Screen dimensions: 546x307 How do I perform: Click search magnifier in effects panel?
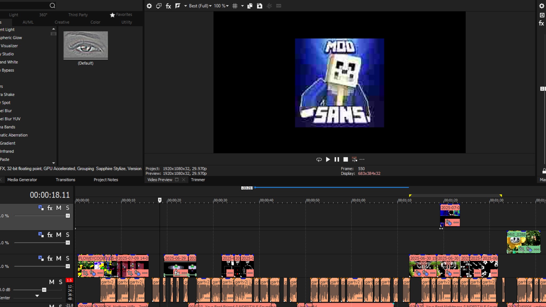pos(53,6)
